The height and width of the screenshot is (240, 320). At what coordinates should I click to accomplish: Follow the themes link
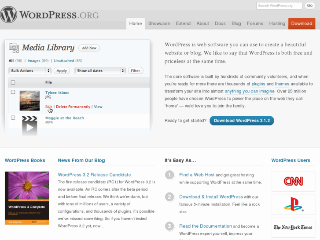282,84
